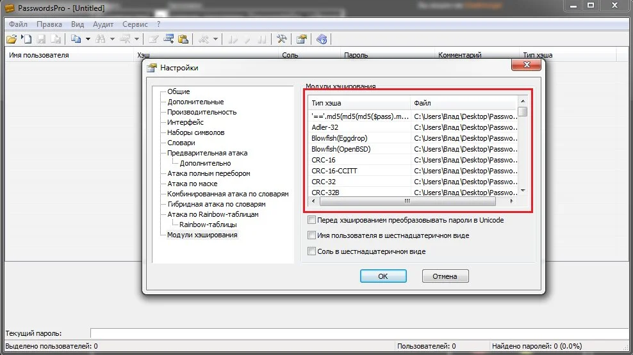Click the properties icon beside hammer tool
Screen dimensions: 633x355
click(x=301, y=39)
